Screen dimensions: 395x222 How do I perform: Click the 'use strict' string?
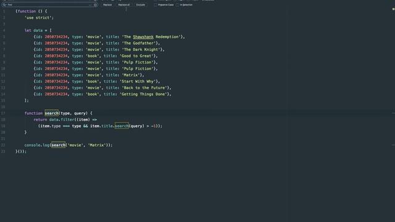pyautogui.click(x=39, y=18)
